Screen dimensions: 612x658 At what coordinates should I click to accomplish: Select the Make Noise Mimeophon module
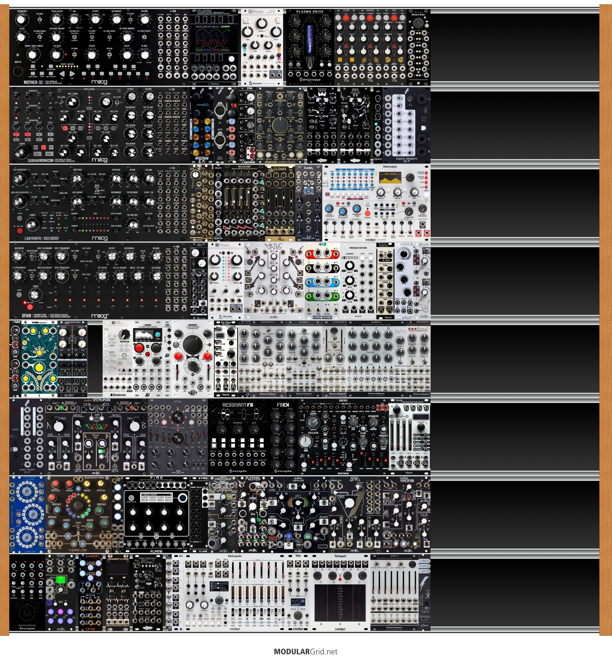point(406,515)
